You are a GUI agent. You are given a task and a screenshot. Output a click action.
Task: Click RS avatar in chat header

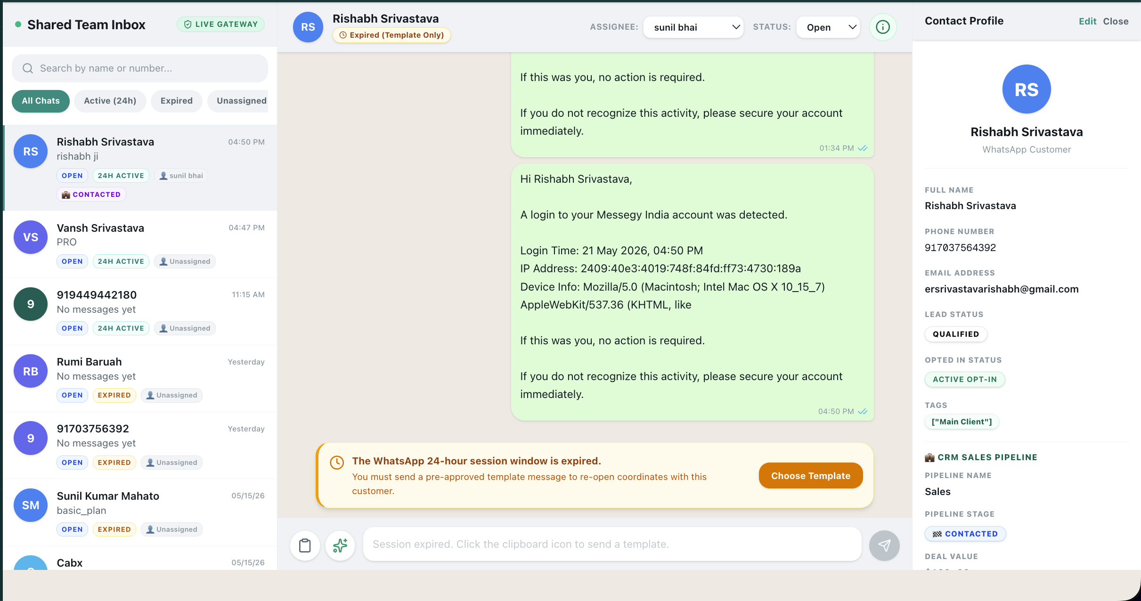(308, 27)
